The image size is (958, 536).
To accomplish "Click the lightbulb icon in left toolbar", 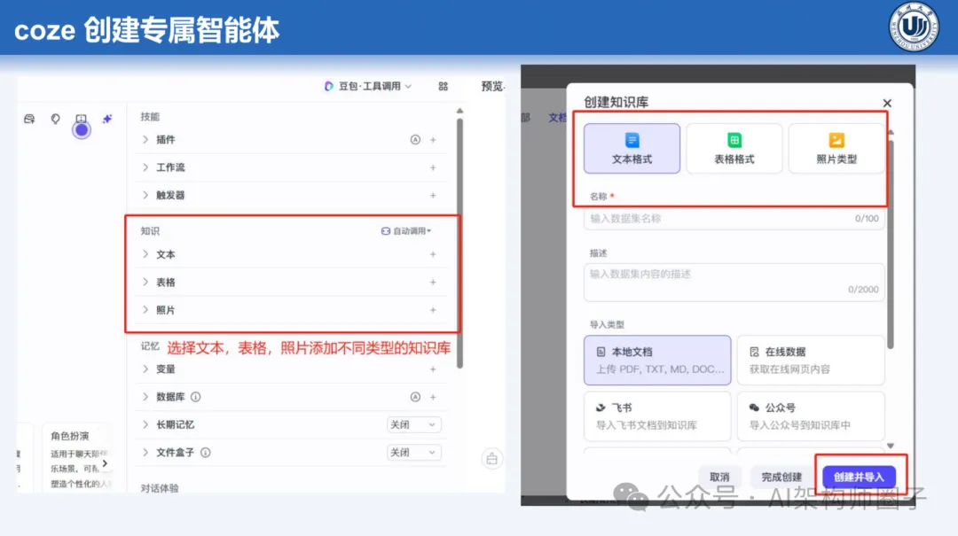I will click(x=55, y=119).
